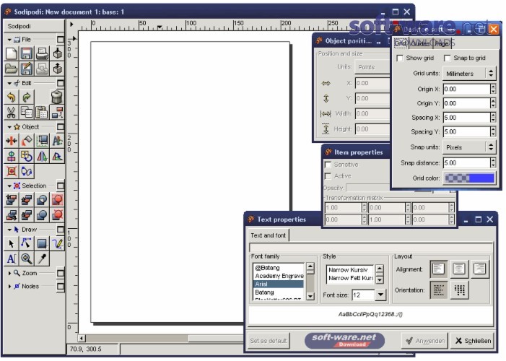Screen dimensions: 506x361
Task: Enable the Snap to grid checkbox
Action: point(447,58)
